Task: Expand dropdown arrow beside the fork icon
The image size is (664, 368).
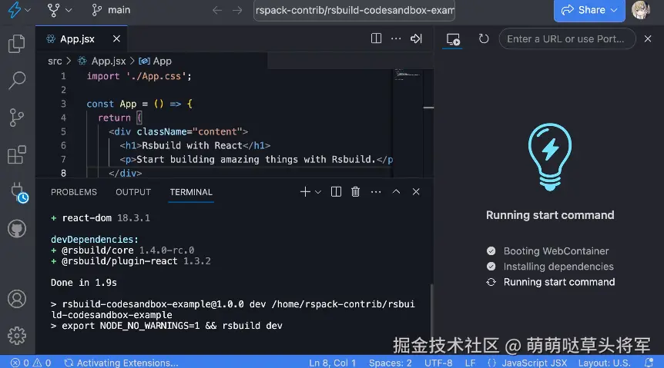Action: pos(69,10)
